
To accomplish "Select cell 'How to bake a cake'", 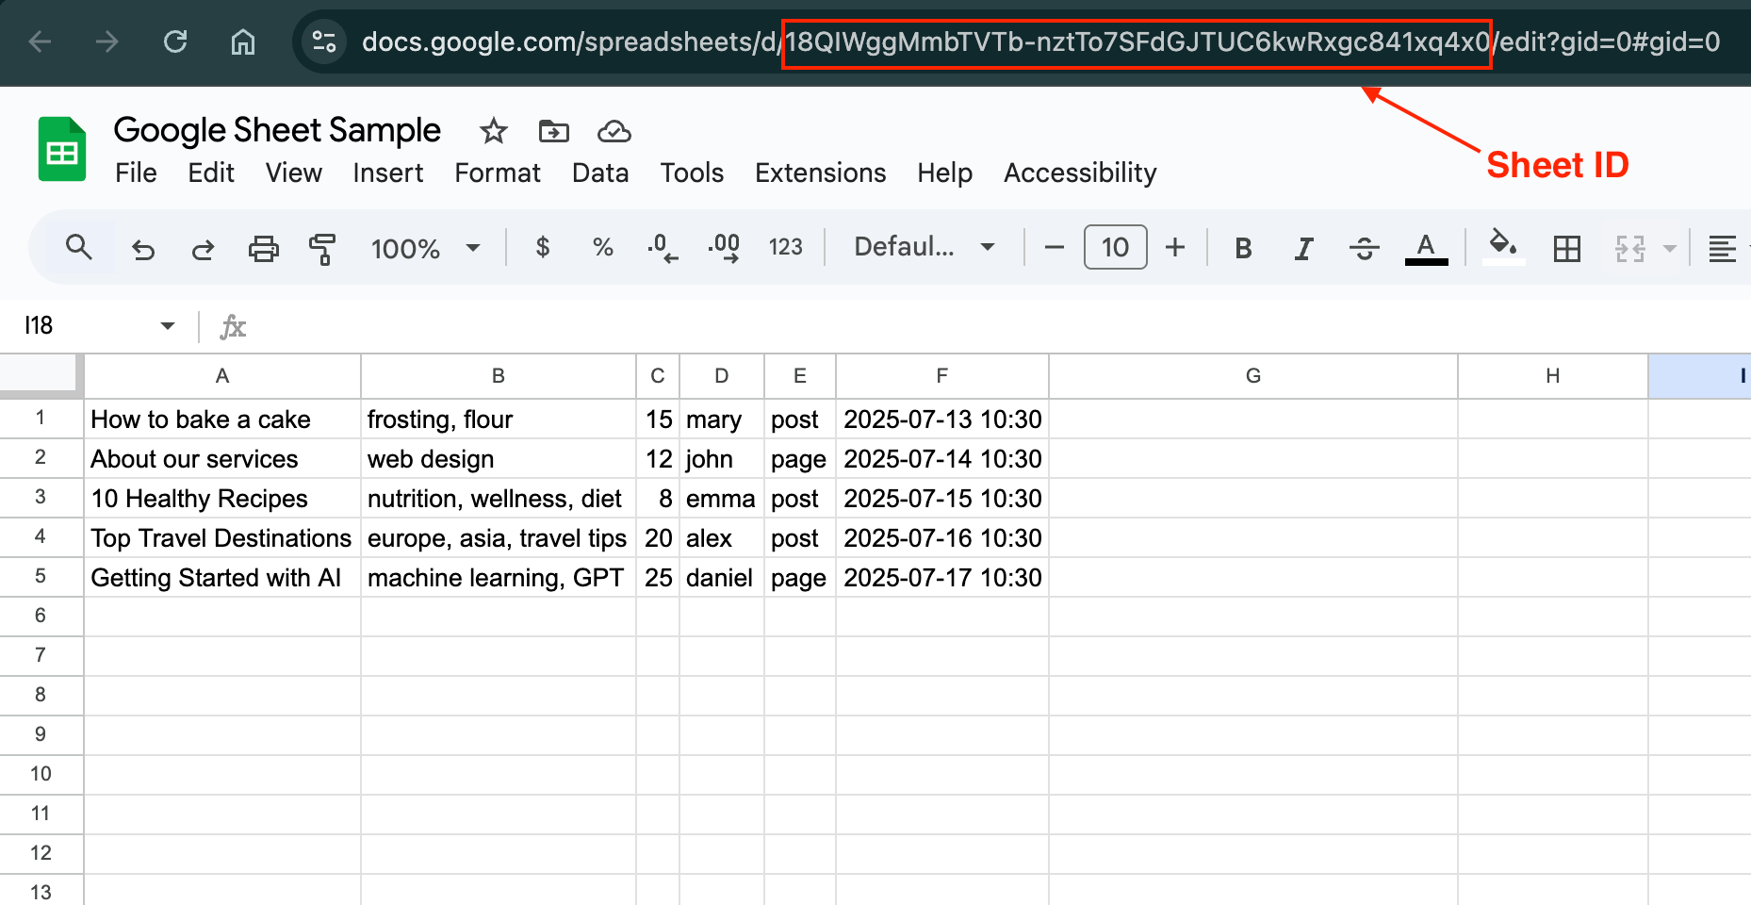I will [x=222, y=419].
